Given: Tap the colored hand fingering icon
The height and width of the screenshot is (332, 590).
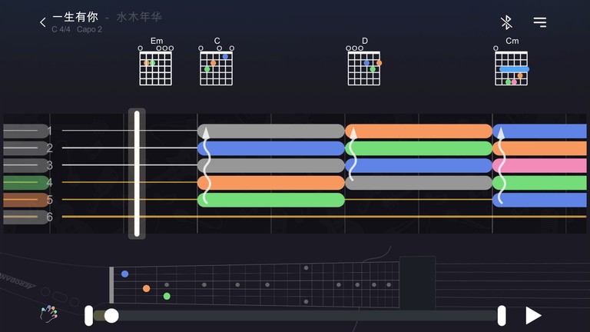Looking at the screenshot, I should pyautogui.click(x=48, y=314).
